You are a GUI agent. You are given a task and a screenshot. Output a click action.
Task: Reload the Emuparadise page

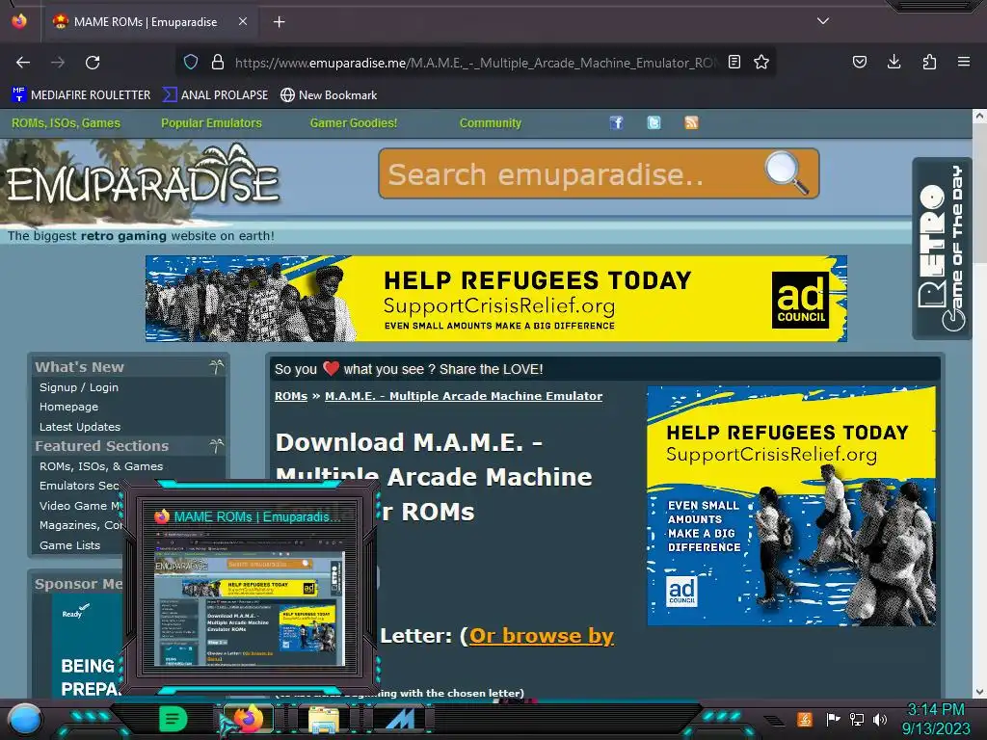click(93, 63)
